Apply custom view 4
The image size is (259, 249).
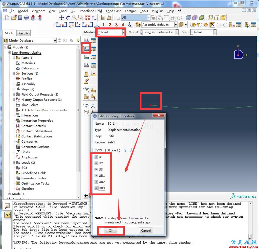click(x=123, y=25)
